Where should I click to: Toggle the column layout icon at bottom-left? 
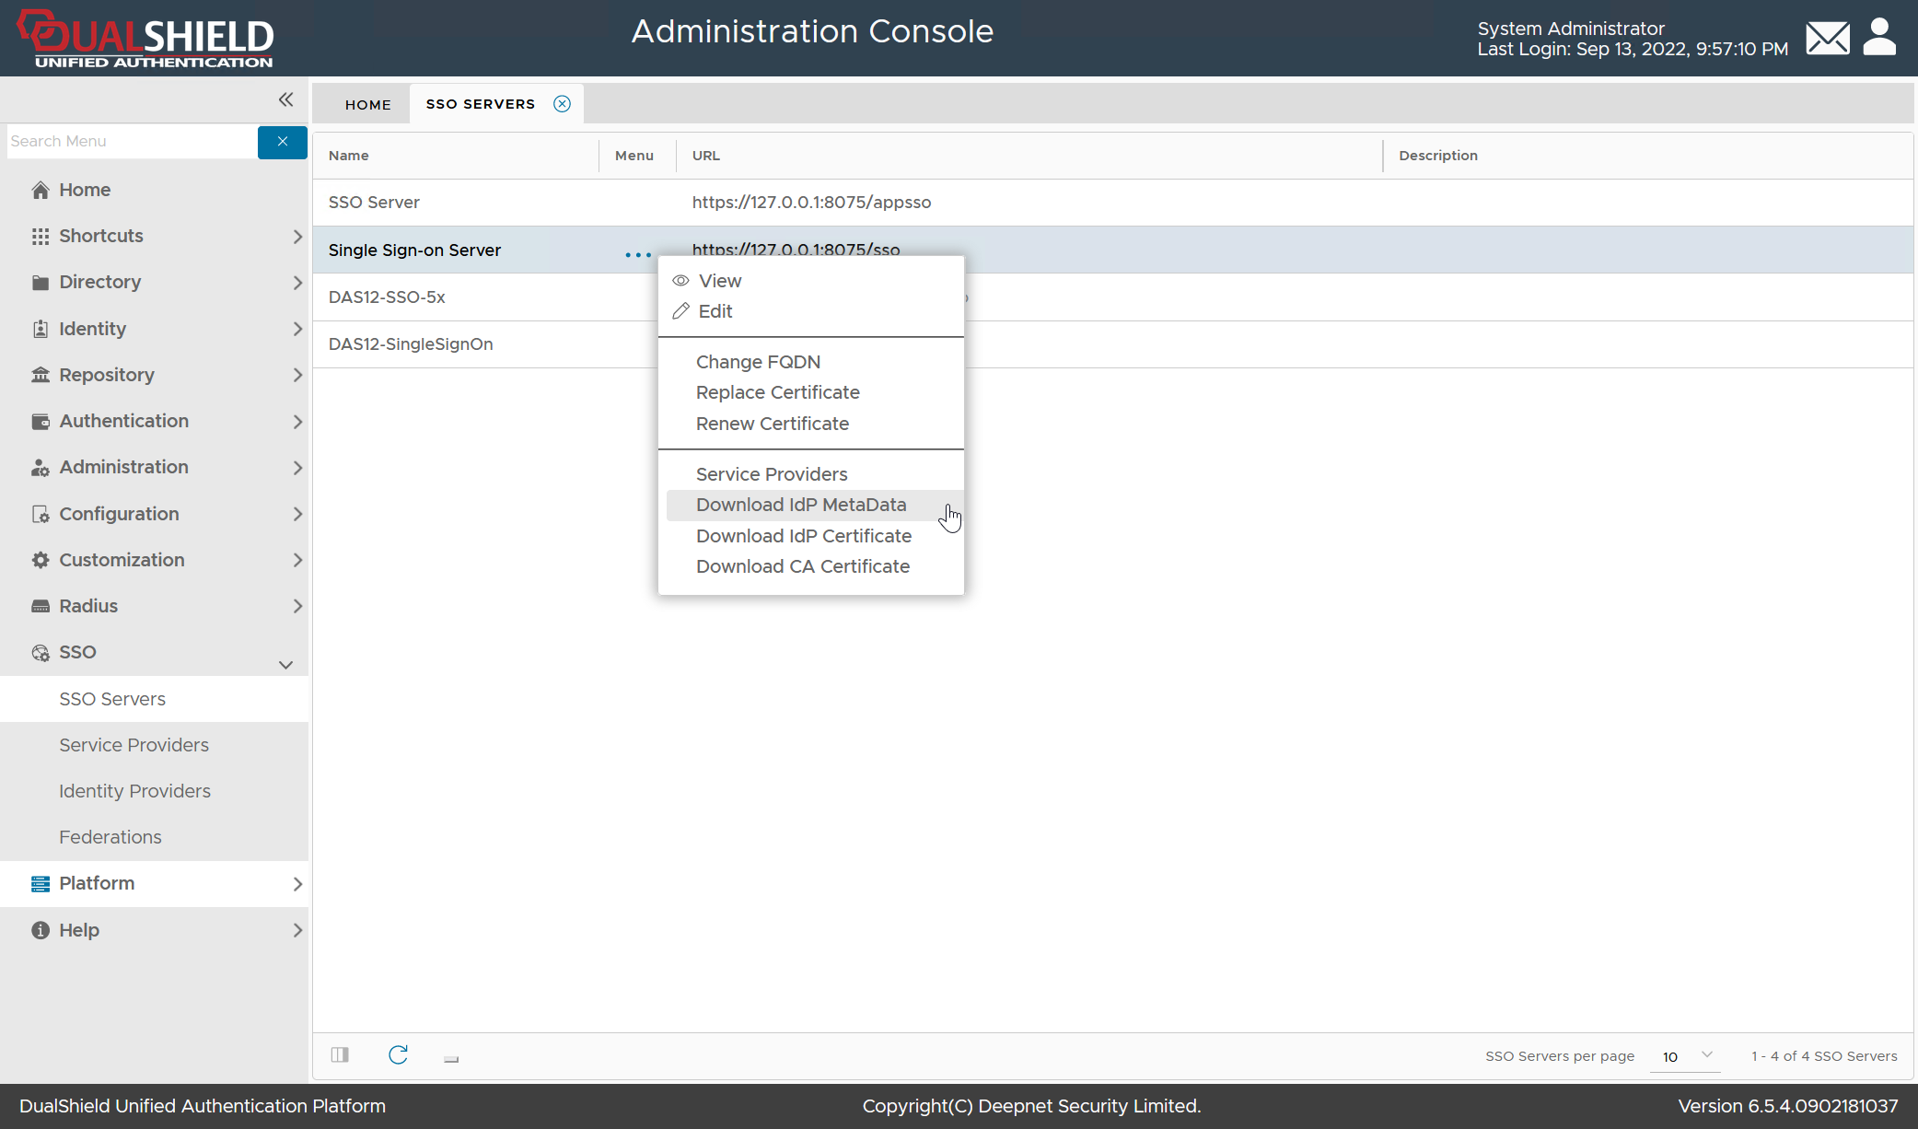[x=340, y=1055]
